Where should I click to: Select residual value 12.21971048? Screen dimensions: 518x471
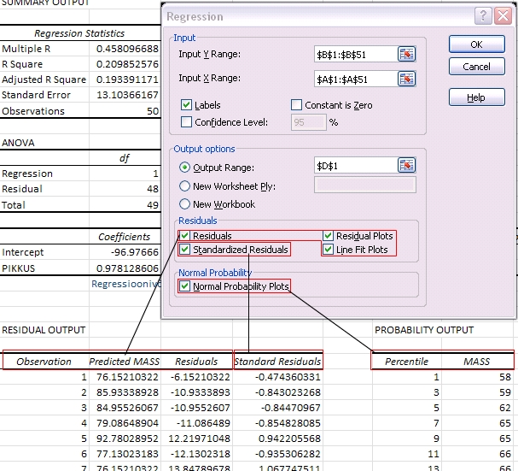click(x=197, y=439)
